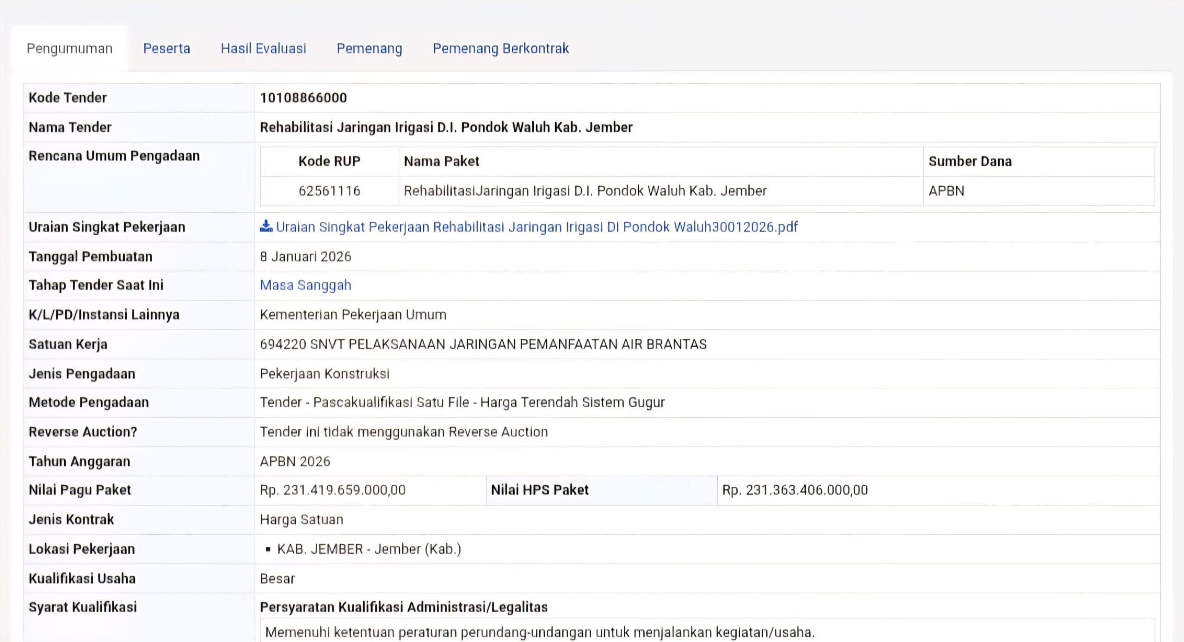Screen dimensions: 1184x642
Task: Click the Satuan Kerja SNVT value
Action: (483, 344)
